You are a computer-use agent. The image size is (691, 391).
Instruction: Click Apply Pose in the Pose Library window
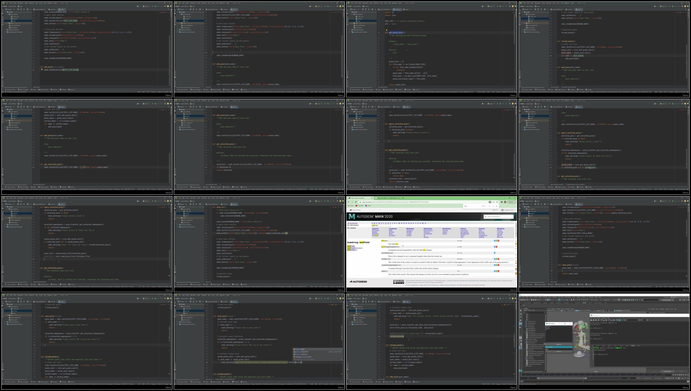[559, 344]
